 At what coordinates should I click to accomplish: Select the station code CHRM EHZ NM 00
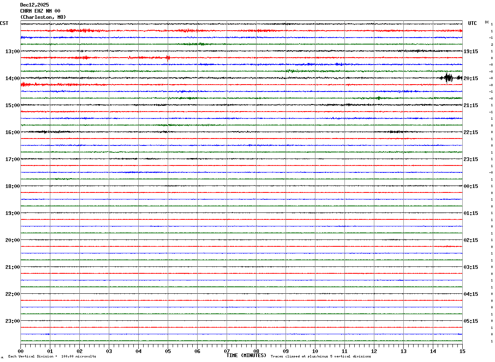(40, 11)
